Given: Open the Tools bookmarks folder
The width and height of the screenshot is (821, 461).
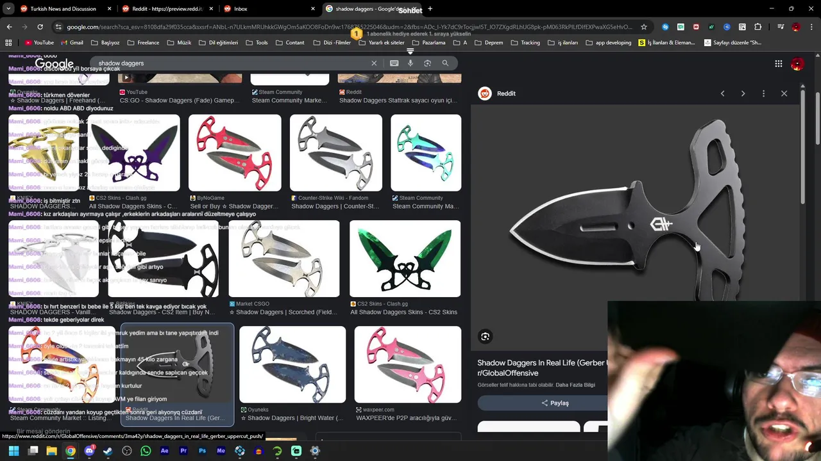Looking at the screenshot, I should point(257,43).
